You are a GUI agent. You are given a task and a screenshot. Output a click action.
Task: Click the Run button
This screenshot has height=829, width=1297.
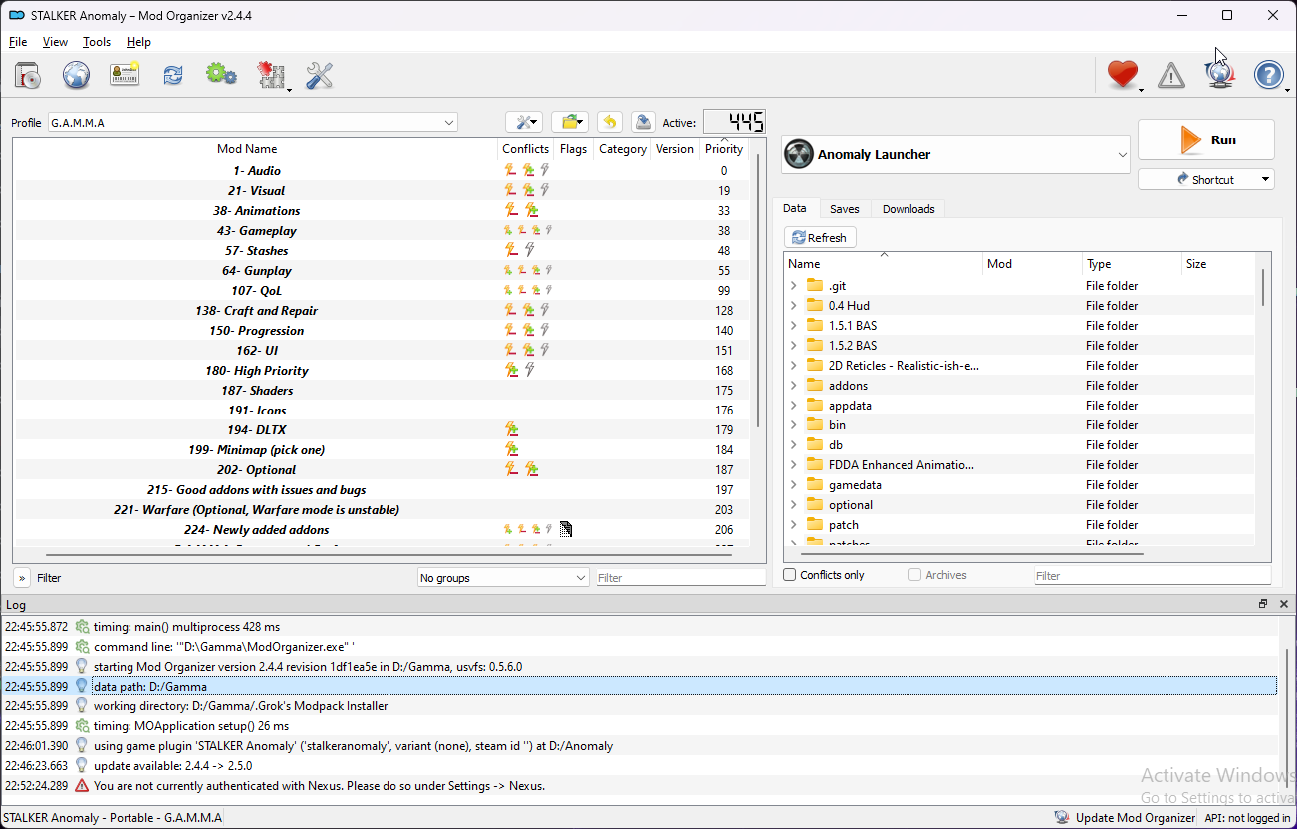tap(1206, 140)
